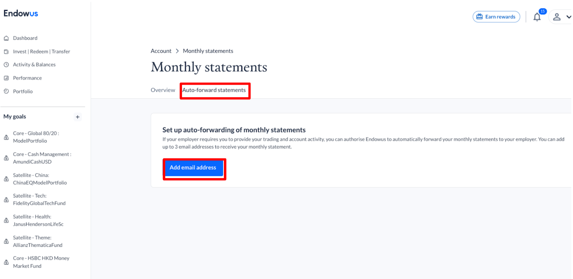The width and height of the screenshot is (573, 279).
Task: Open the Core - Global 80/20 goal
Action: (x=36, y=137)
